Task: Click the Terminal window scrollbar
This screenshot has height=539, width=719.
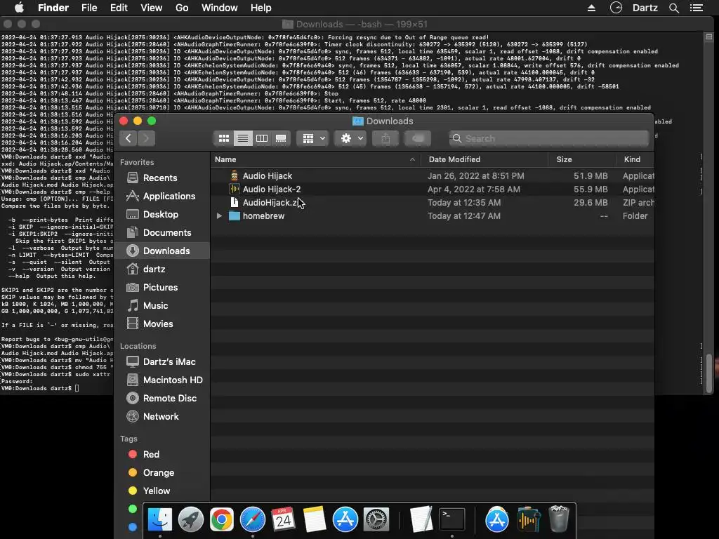Action: click(709, 373)
